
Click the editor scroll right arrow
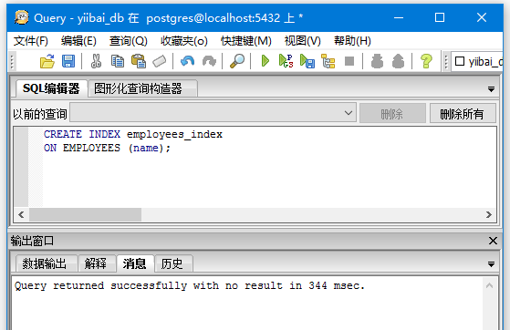coord(489,214)
